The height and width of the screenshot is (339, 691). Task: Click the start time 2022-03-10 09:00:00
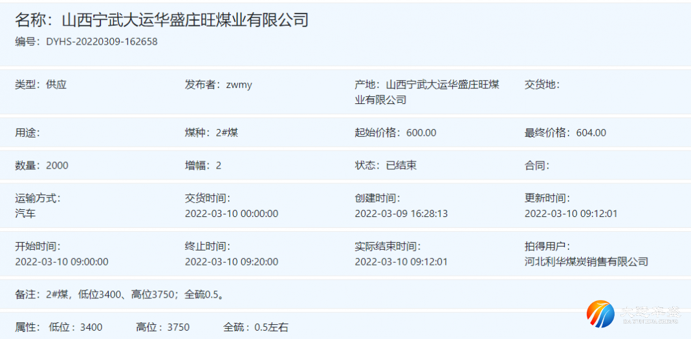[x=61, y=262]
